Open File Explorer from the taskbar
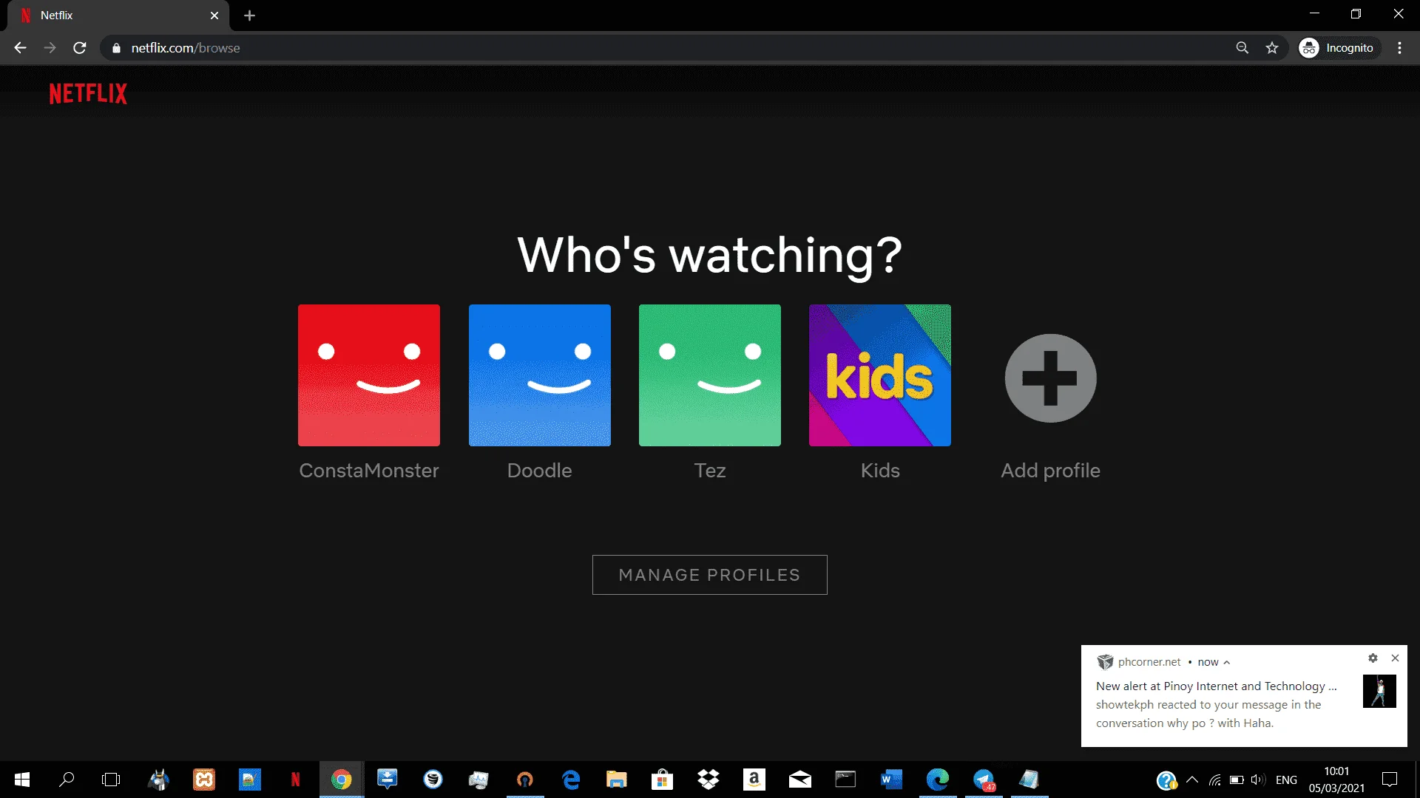The height and width of the screenshot is (798, 1420). [616, 780]
